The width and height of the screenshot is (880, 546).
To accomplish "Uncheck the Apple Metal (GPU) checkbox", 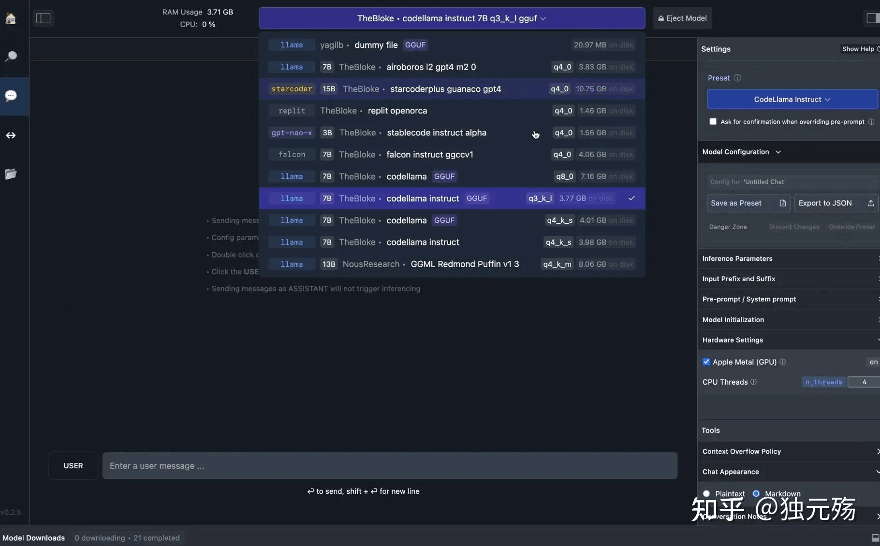I will 706,362.
